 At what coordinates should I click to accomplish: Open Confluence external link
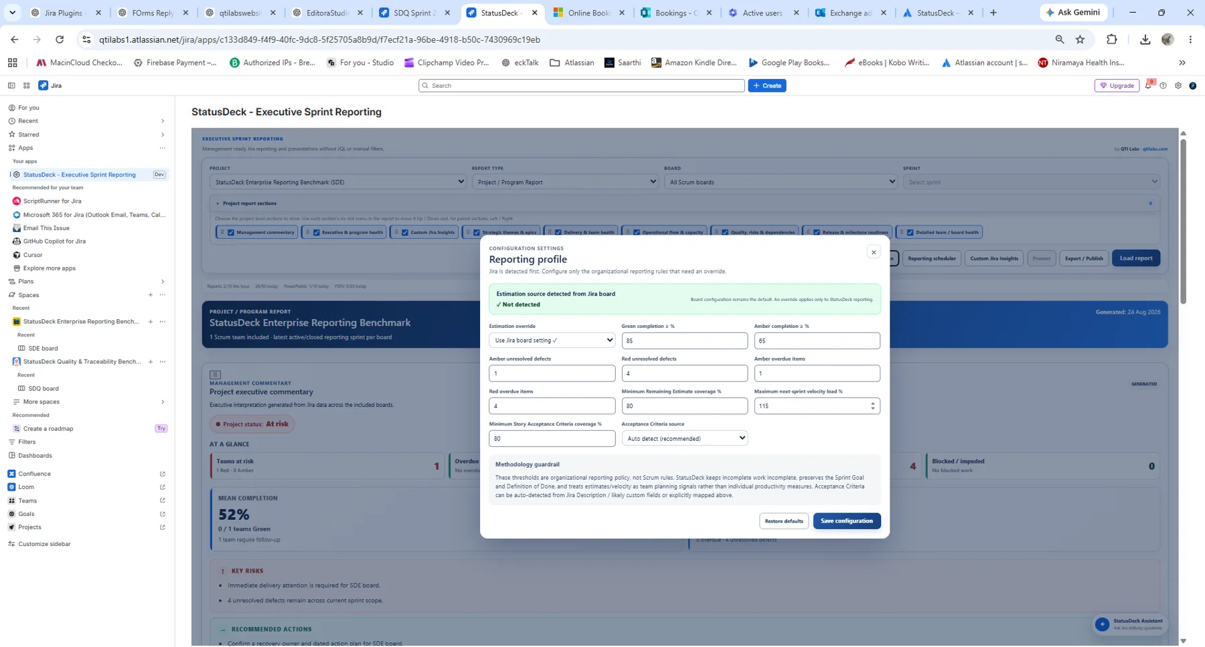(x=163, y=474)
